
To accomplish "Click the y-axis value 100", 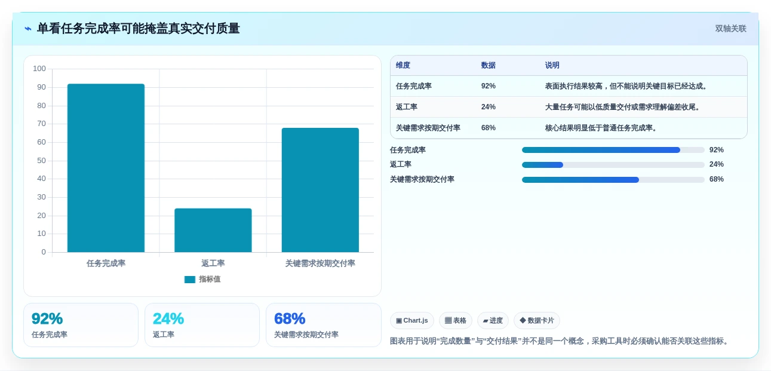I will 39,69.
